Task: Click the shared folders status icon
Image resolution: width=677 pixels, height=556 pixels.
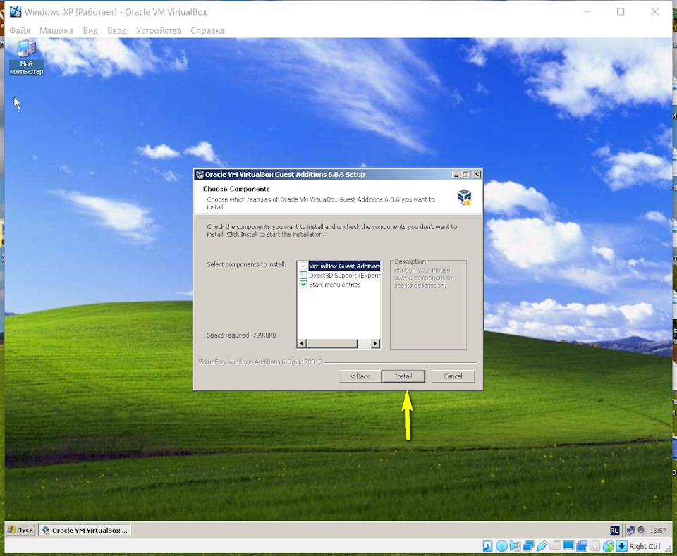Action: point(555,546)
